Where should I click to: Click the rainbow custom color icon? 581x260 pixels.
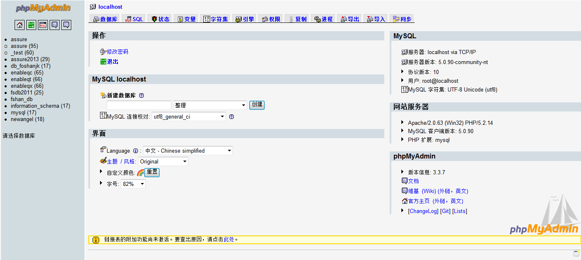(x=140, y=173)
